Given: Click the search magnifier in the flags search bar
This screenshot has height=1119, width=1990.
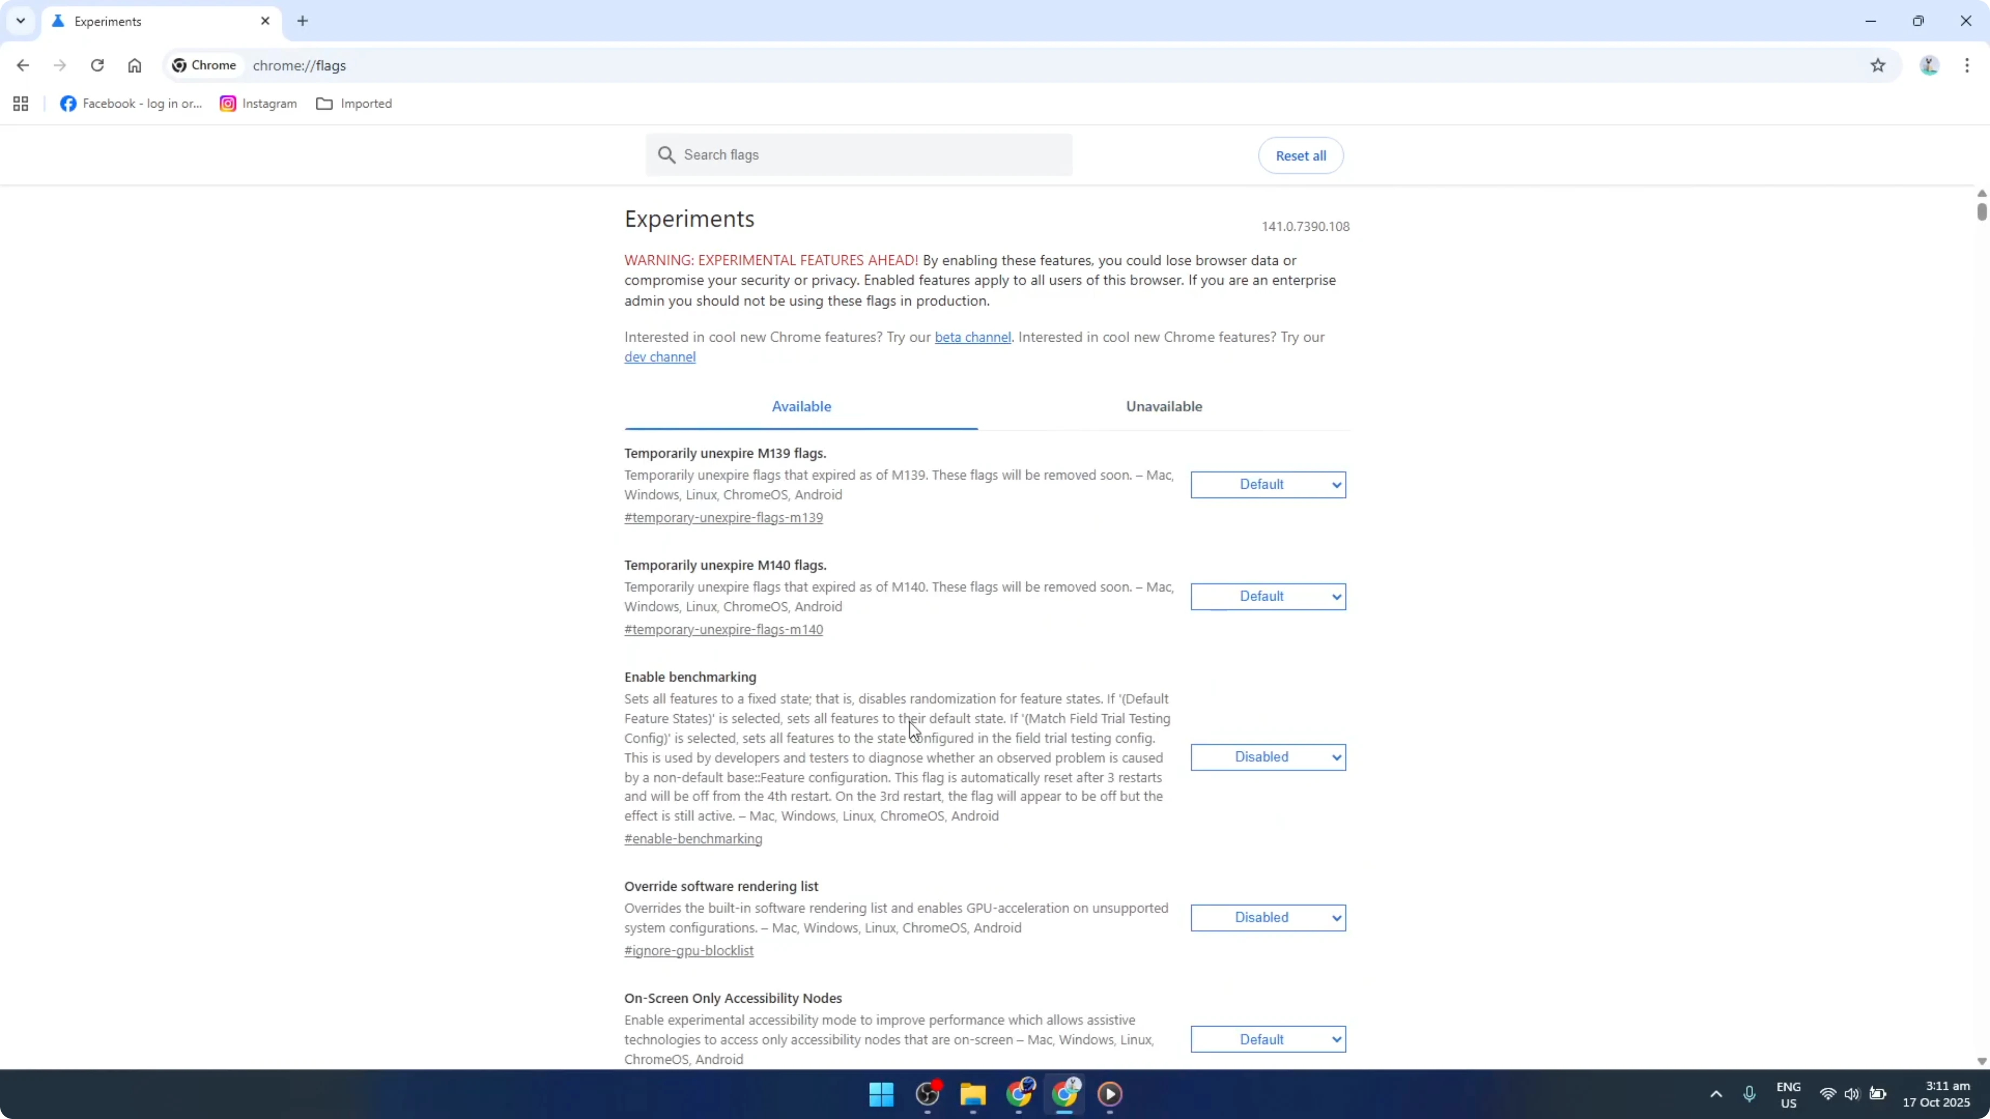Looking at the screenshot, I should pyautogui.click(x=666, y=155).
